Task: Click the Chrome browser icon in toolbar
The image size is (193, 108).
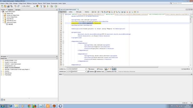Action: click(37, 6)
